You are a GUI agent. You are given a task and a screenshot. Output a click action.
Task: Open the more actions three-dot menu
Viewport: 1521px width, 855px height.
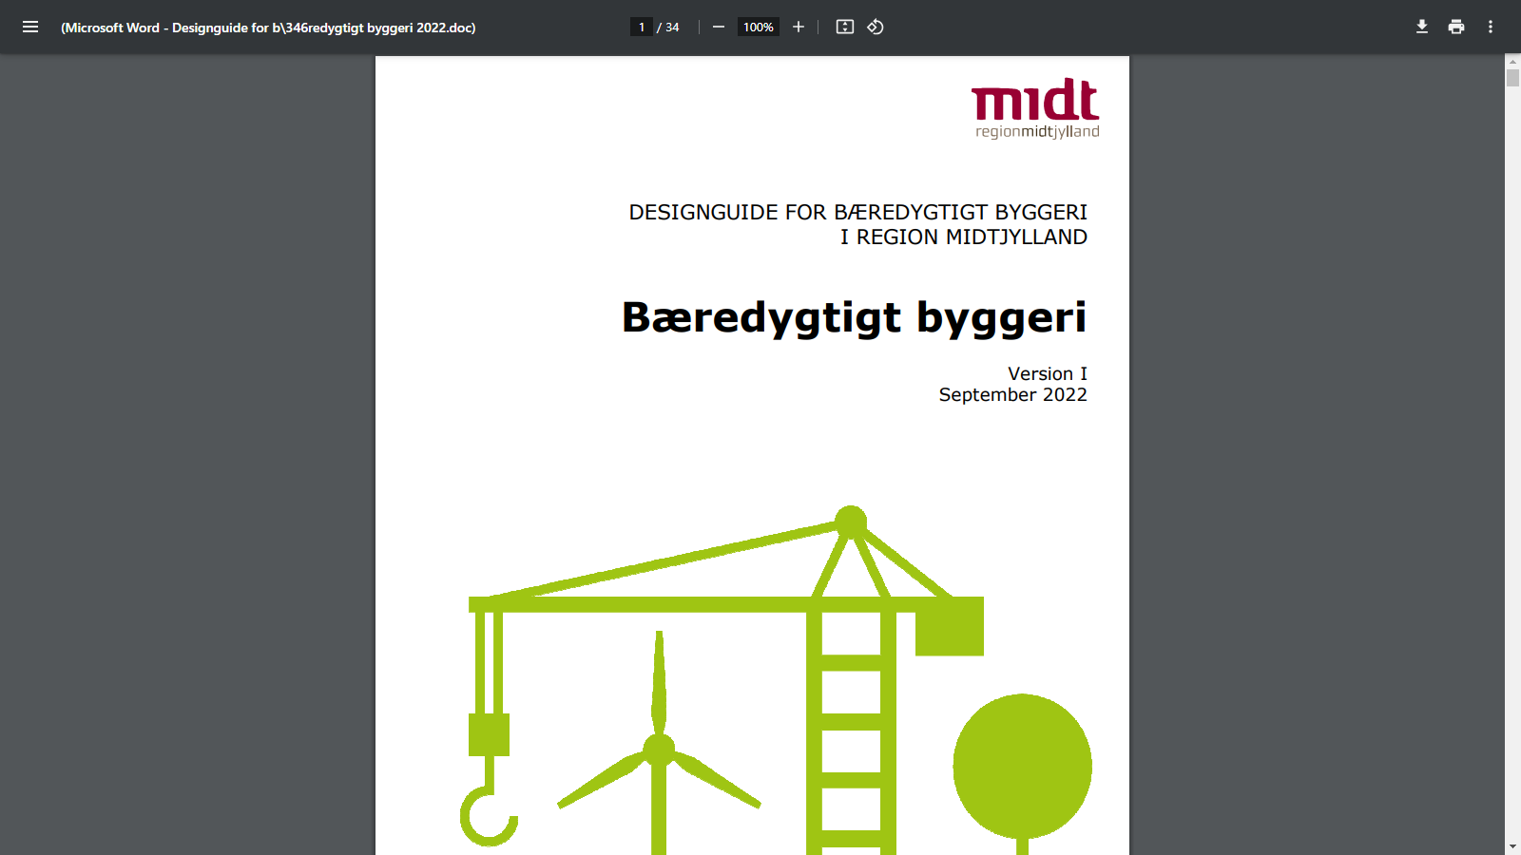1491,27
